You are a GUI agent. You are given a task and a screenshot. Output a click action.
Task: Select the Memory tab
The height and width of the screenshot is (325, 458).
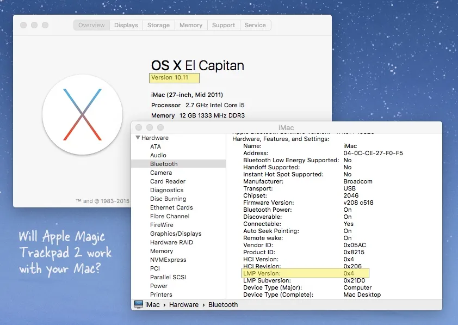point(191,24)
